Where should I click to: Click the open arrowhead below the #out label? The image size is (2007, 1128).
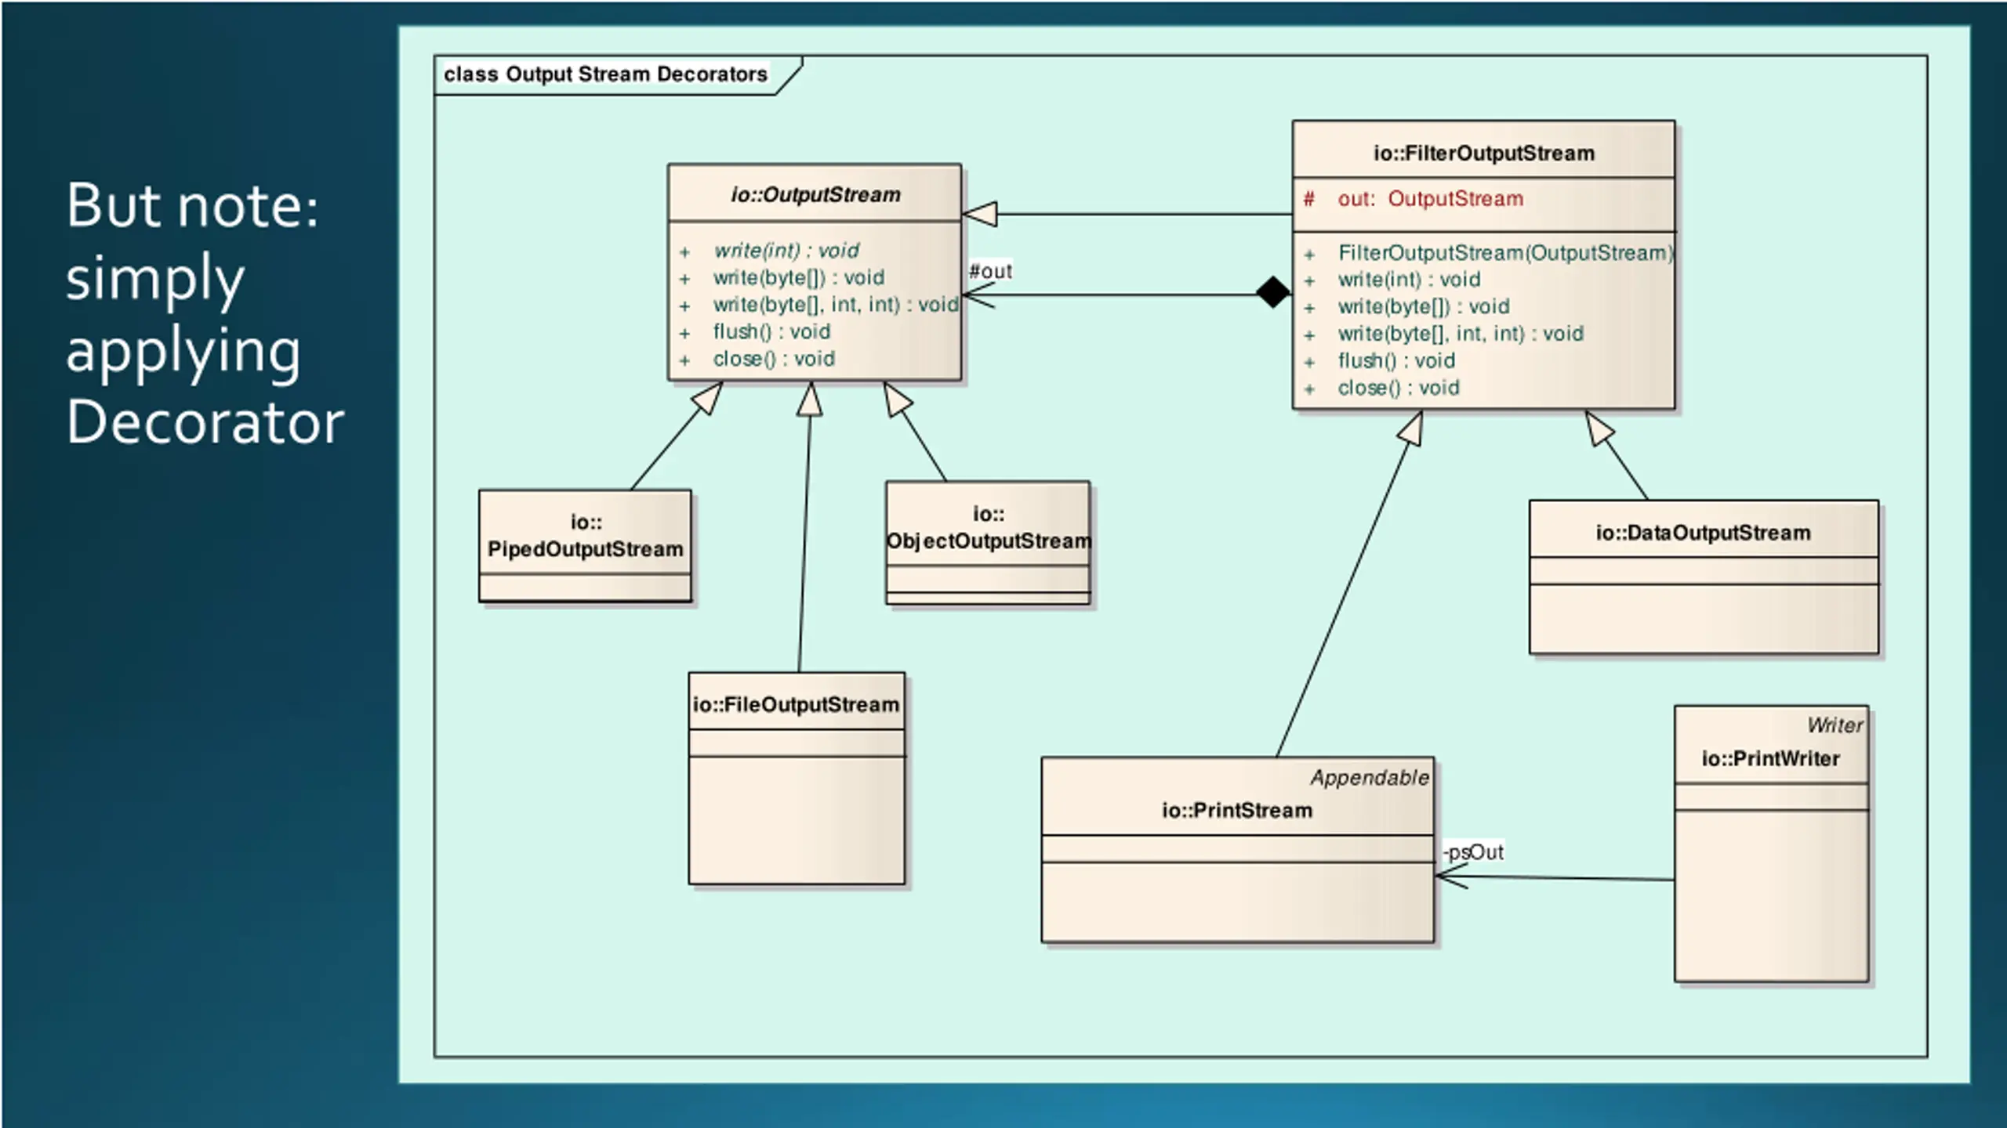pyautogui.click(x=978, y=295)
